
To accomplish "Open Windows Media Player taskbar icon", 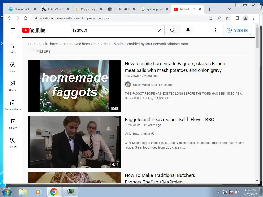I will [x=38, y=192].
